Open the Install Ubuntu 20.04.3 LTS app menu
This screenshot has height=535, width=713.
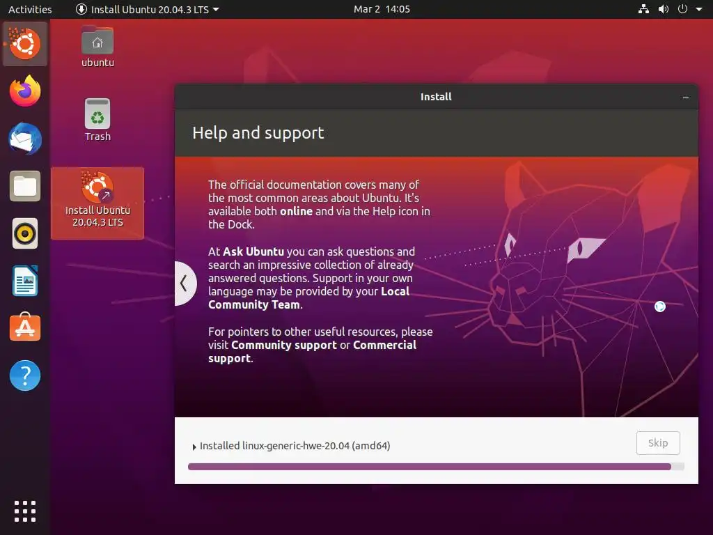point(148,9)
